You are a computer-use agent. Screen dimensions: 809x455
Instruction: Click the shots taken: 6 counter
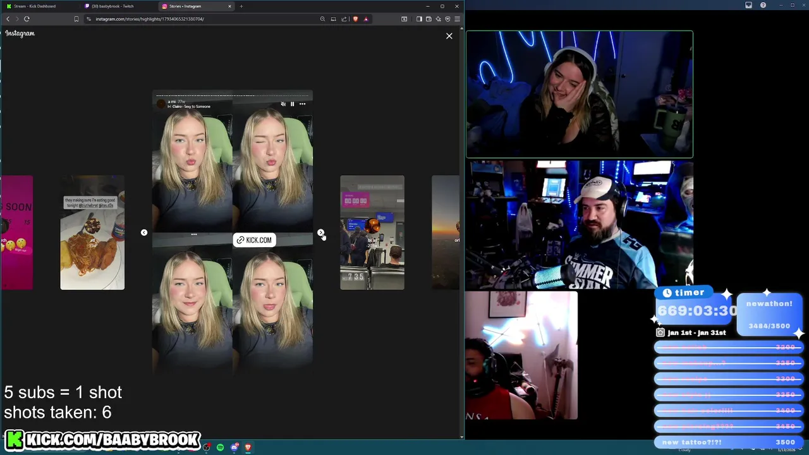coord(58,413)
